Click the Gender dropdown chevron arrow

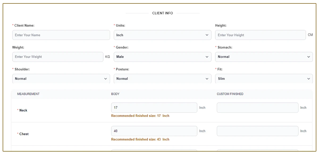tap(207, 57)
